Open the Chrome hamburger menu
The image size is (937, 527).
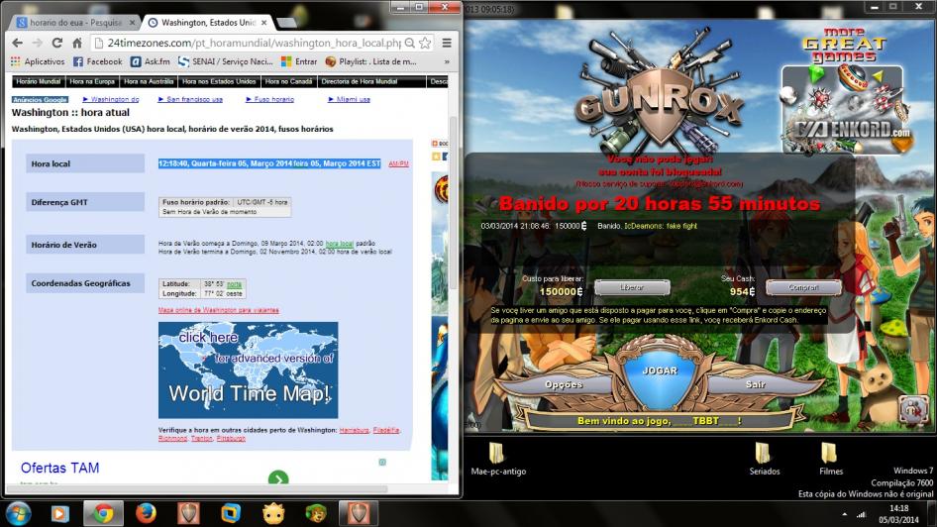pos(447,44)
